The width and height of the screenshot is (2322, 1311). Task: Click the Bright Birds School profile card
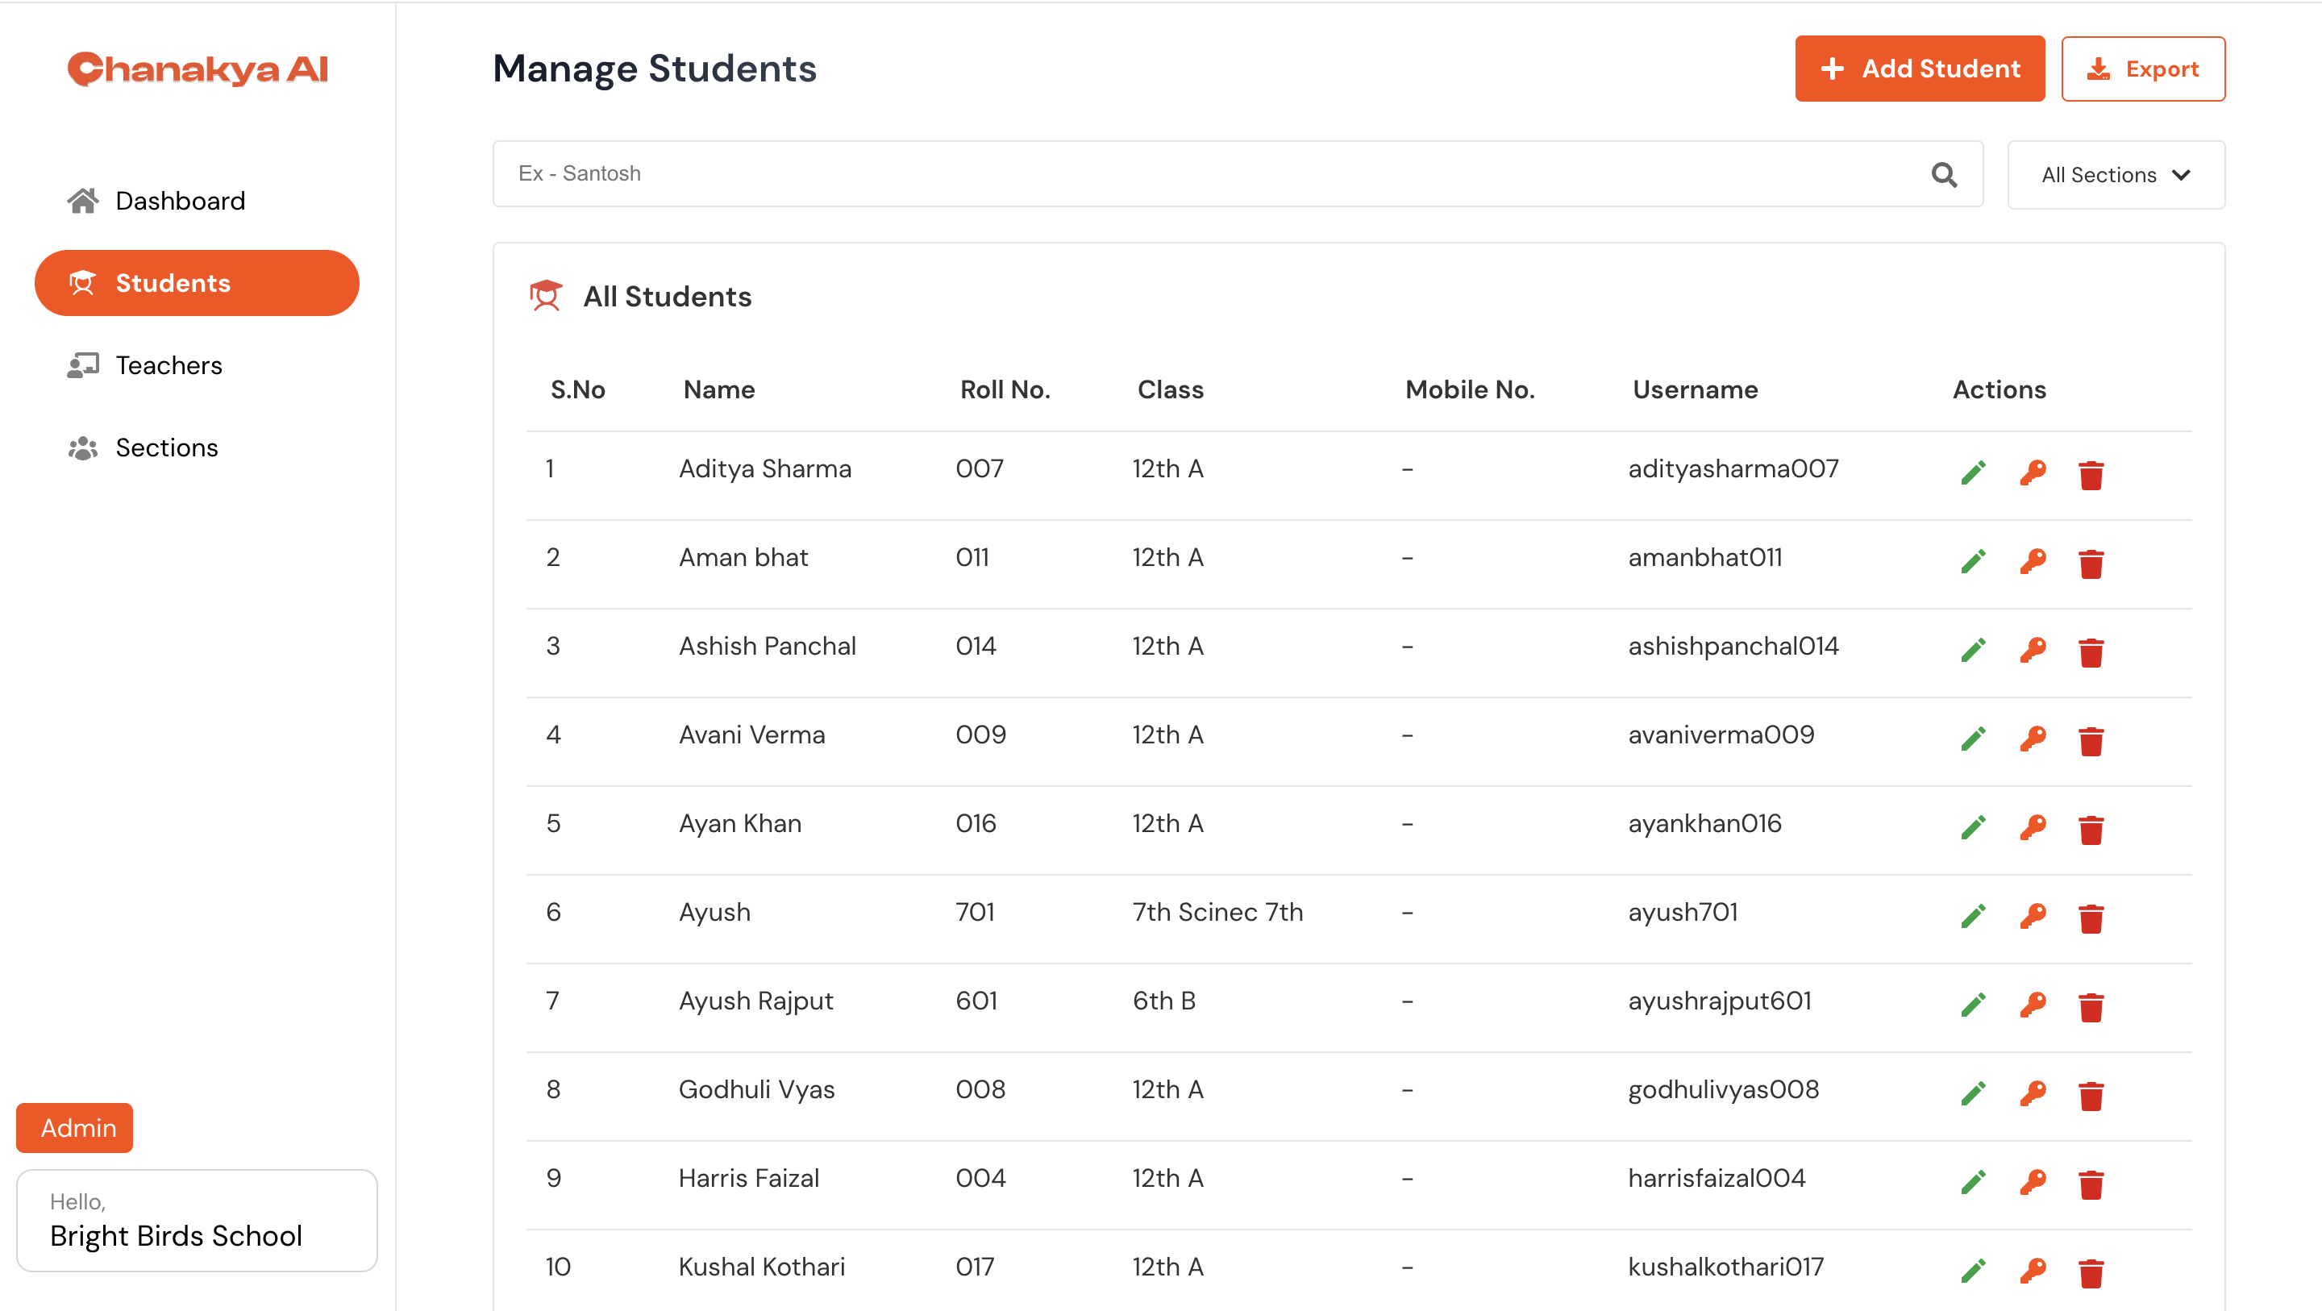coord(197,1221)
